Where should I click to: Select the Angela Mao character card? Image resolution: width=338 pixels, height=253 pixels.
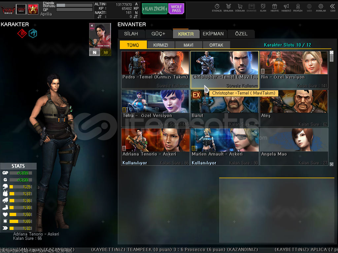(x=294, y=147)
